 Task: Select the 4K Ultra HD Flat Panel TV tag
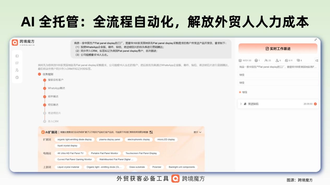pos(70,153)
